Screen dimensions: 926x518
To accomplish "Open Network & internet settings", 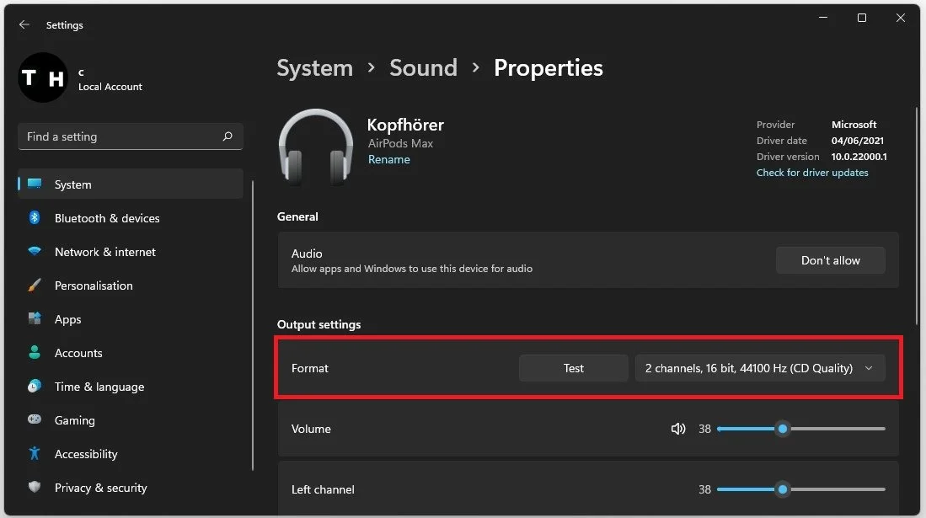I will pyautogui.click(x=104, y=251).
